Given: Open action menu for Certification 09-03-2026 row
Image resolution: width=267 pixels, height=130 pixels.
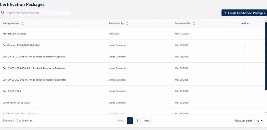Looking at the screenshot, I should 245,103.
